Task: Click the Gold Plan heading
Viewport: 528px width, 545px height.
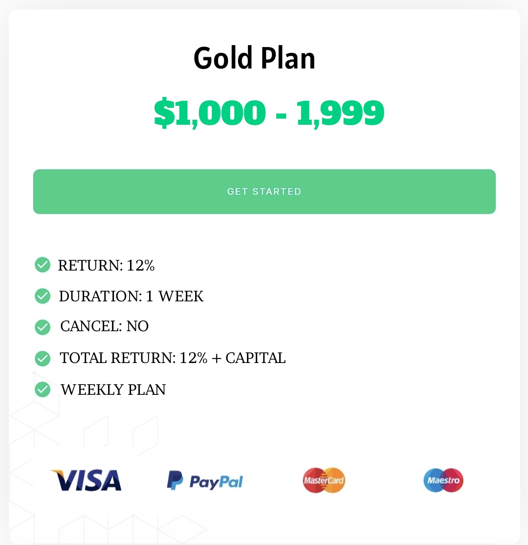Action: click(254, 58)
